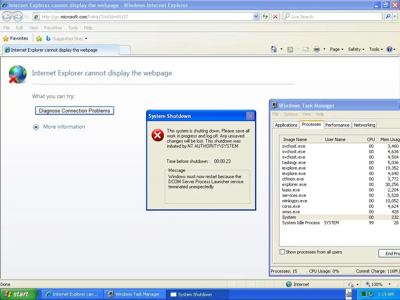Click the Read Mail icon
Screen dimensions: 400x300
306,49
